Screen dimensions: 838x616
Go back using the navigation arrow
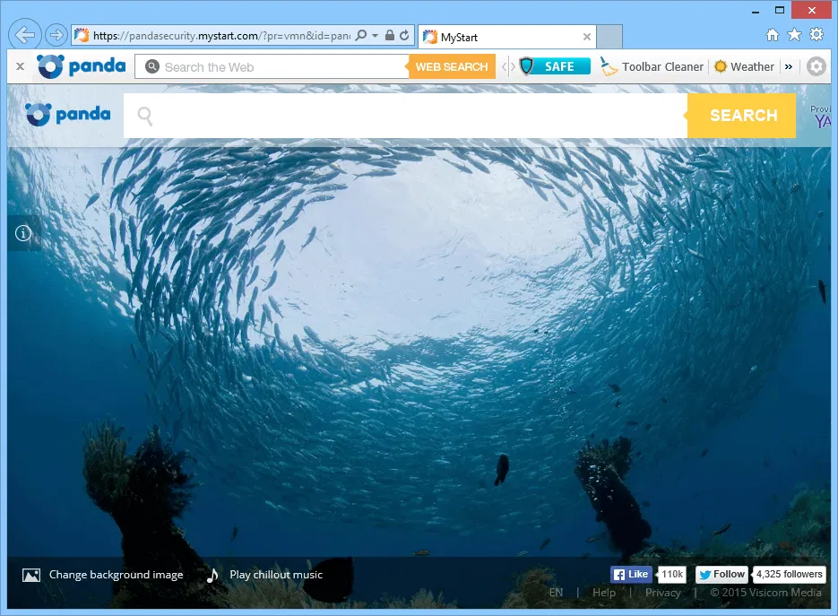click(x=24, y=34)
